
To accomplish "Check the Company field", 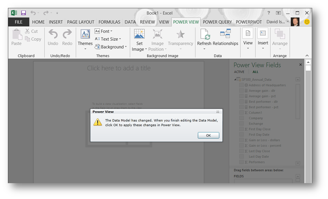I will [242, 118].
